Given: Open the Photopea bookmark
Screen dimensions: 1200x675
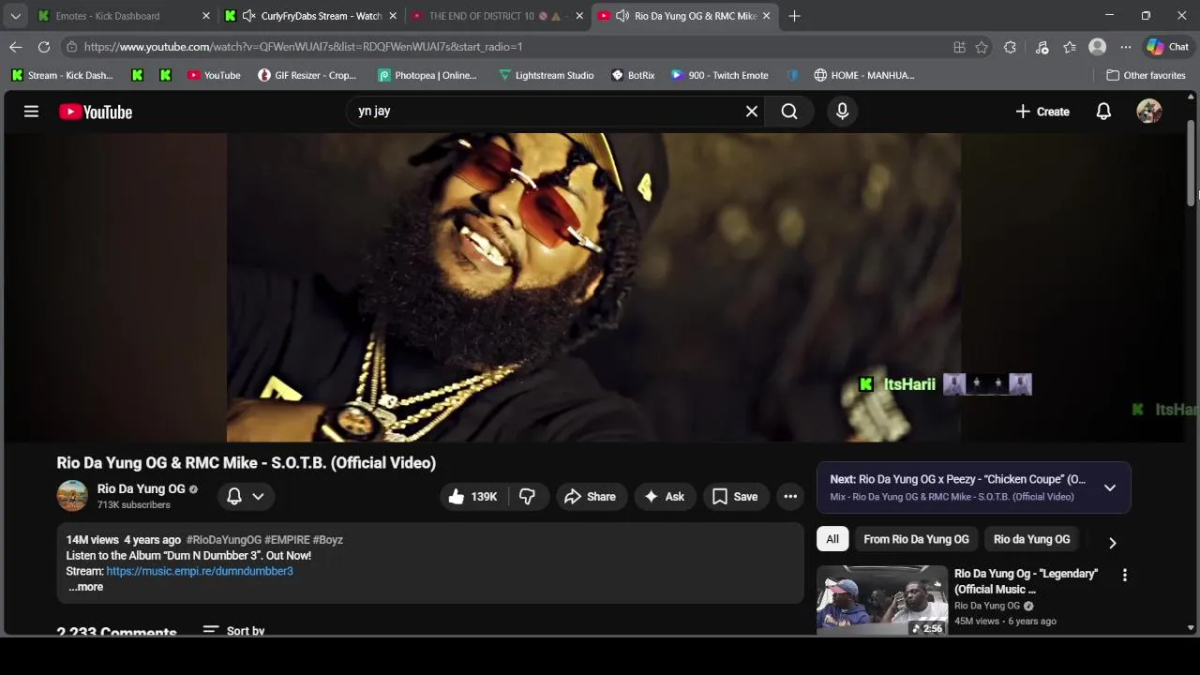Looking at the screenshot, I should pos(427,75).
